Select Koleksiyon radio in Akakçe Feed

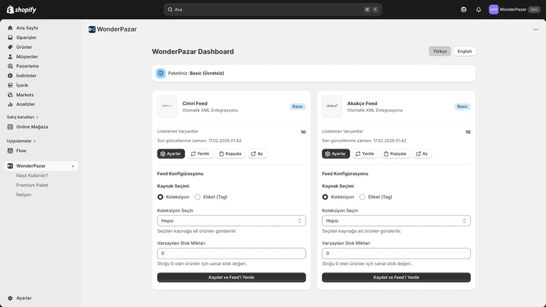(x=325, y=197)
